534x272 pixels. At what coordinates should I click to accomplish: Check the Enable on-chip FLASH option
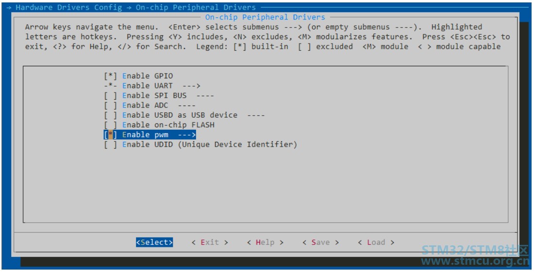[x=110, y=125]
